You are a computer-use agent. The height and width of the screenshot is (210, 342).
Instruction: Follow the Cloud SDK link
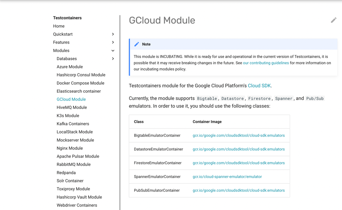(x=259, y=86)
